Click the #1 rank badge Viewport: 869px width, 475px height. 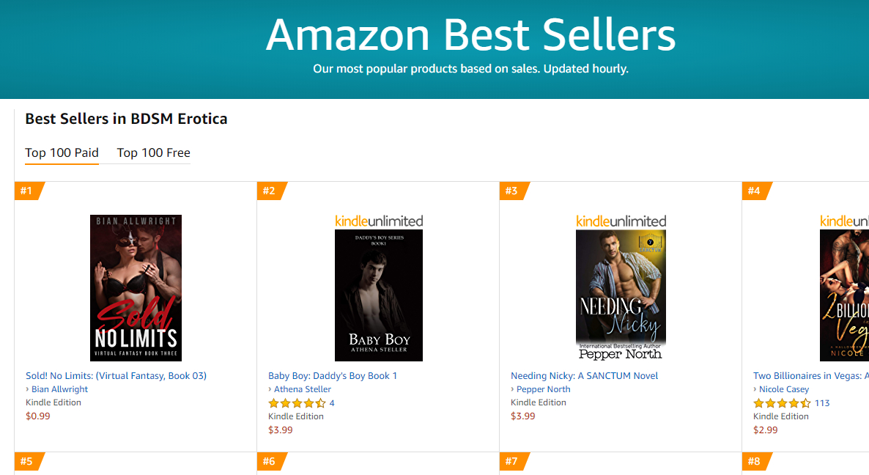(x=27, y=191)
